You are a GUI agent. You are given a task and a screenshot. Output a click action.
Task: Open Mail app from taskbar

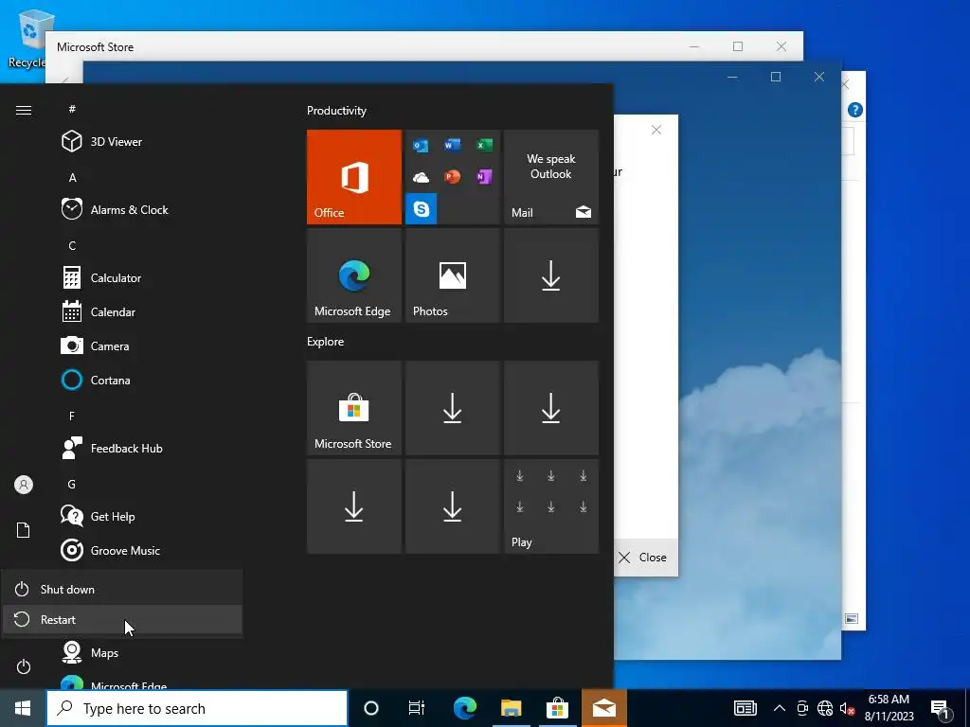coord(603,708)
